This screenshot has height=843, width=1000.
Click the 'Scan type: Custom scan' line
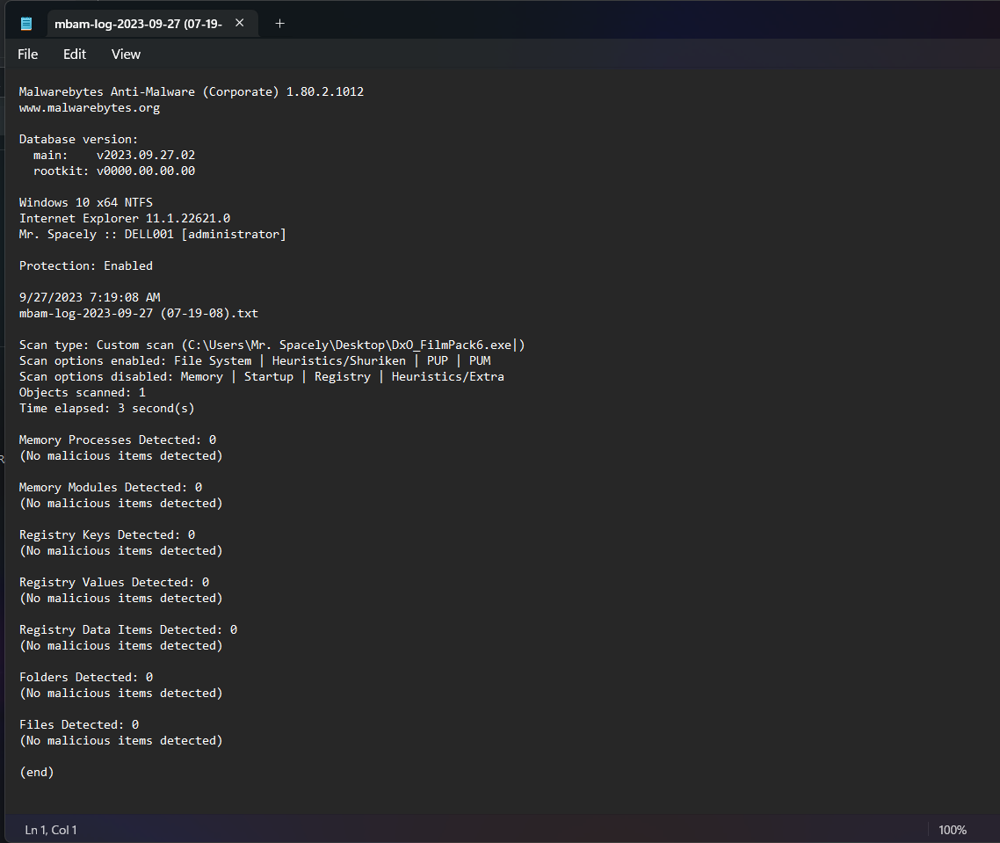[x=272, y=345]
